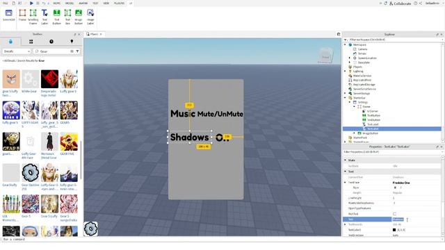Click the gear ImageButton in viewport corner
The width and height of the screenshot is (445, 250).
click(x=91, y=228)
